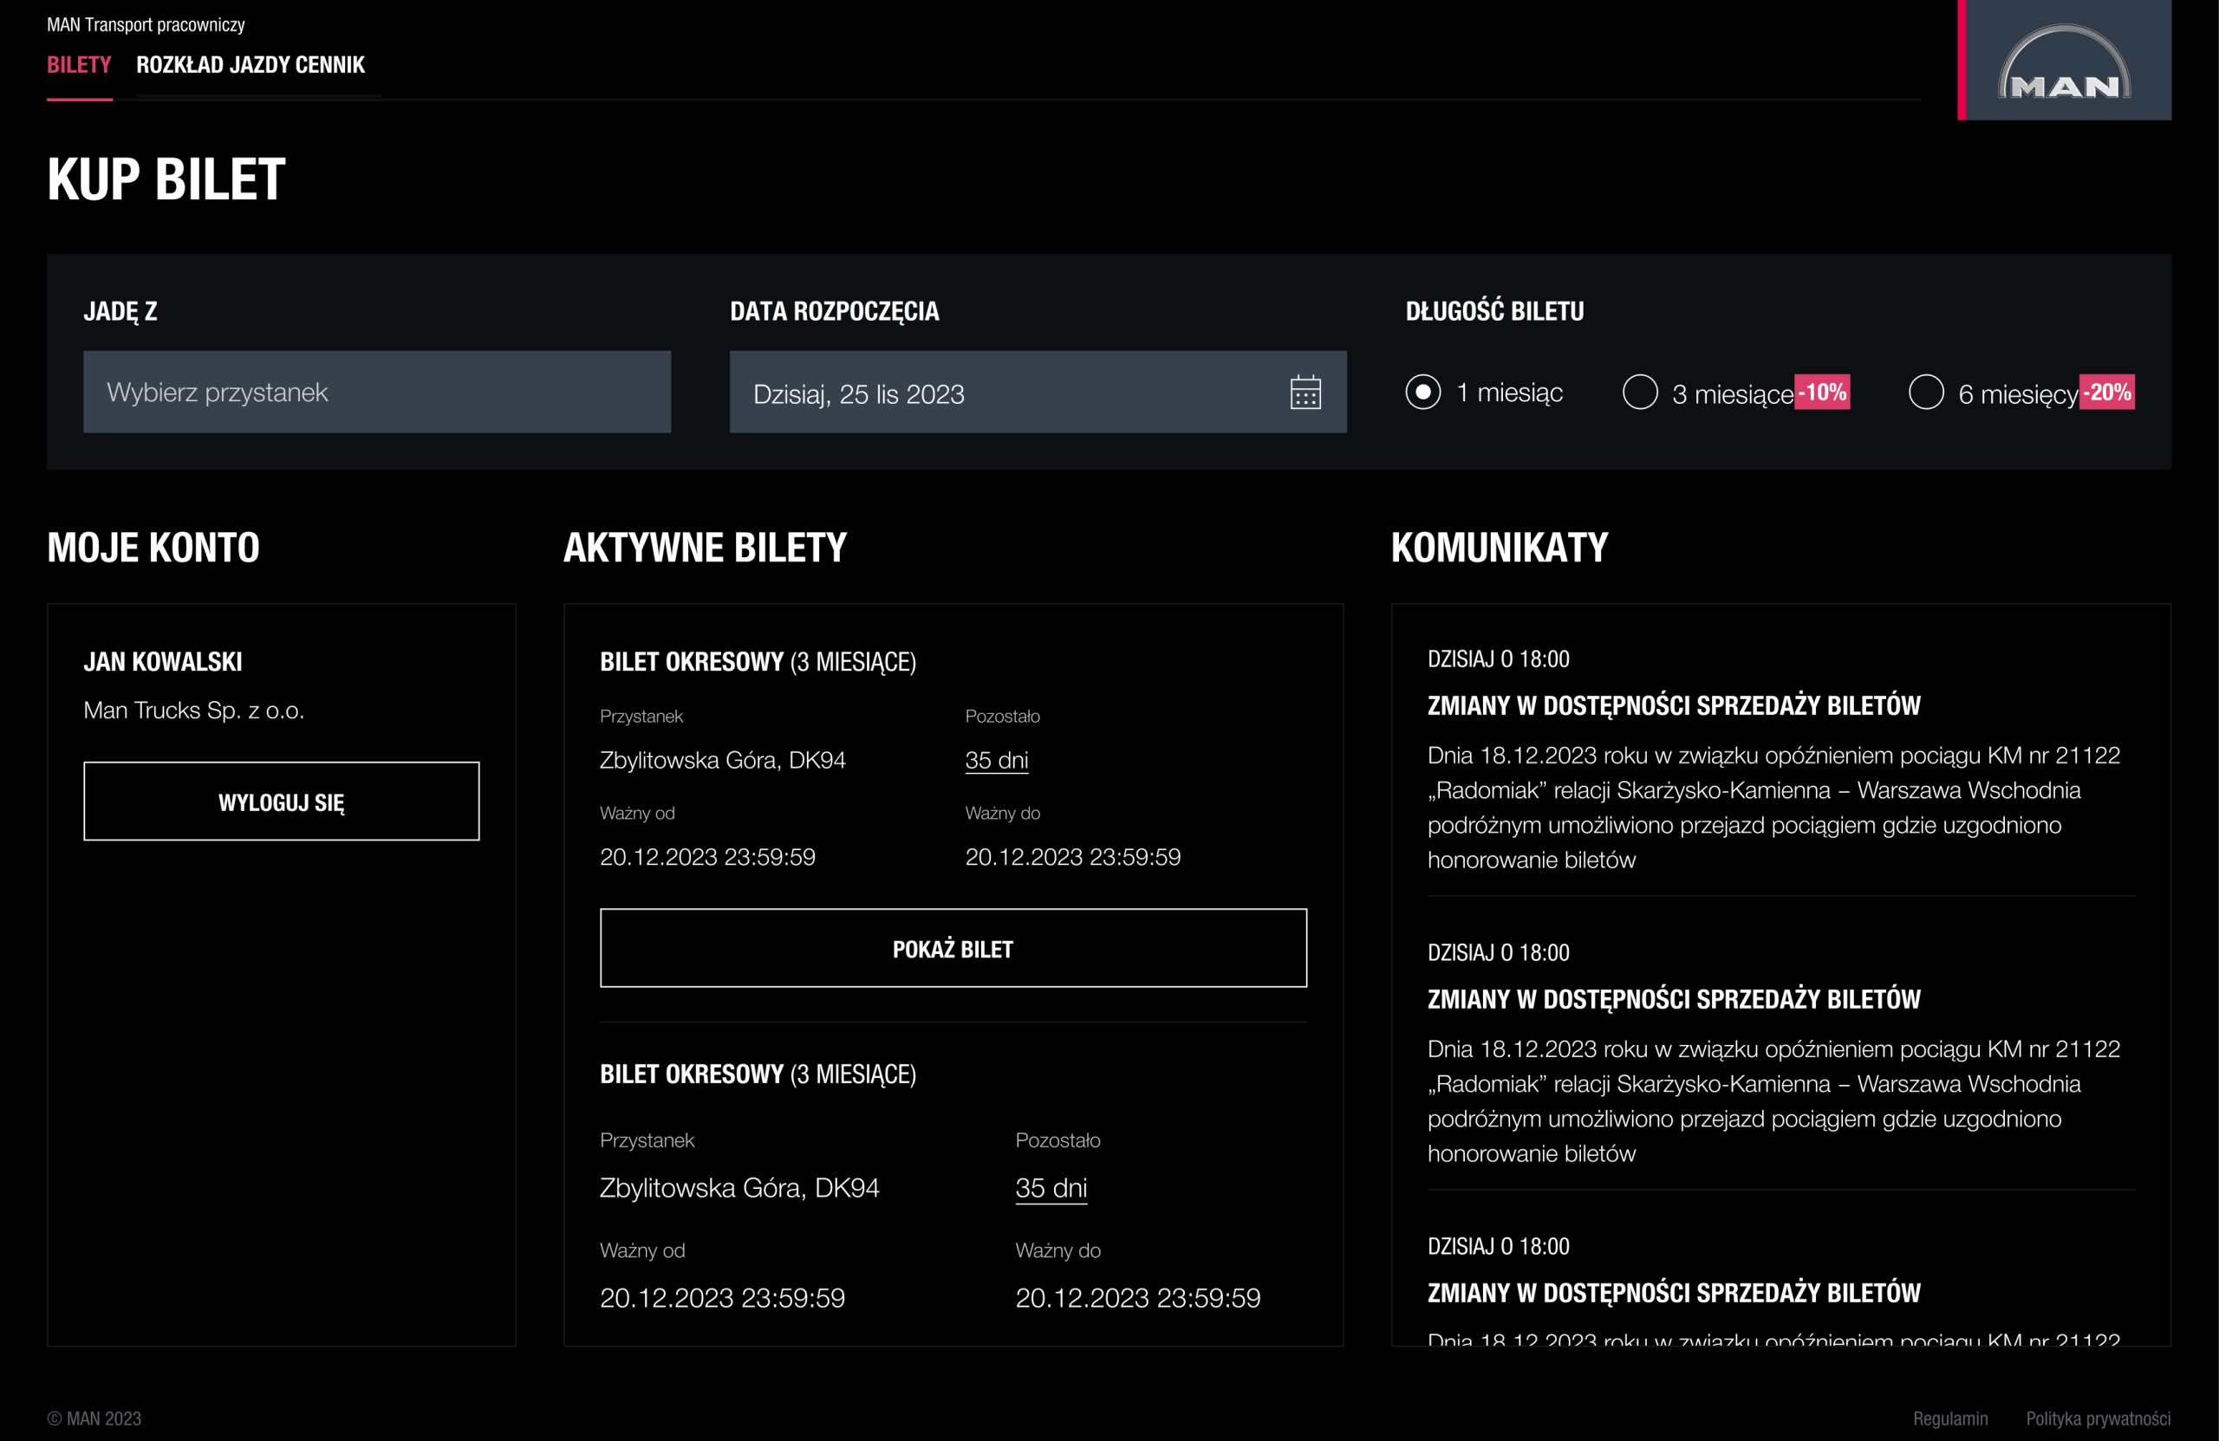Click the POKAŻ BILET button
The width and height of the screenshot is (2219, 1441).
coord(953,948)
